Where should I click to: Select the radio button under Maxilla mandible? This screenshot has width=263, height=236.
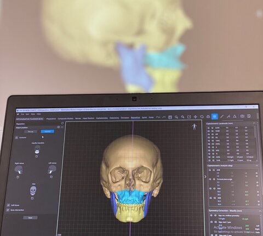37,156
